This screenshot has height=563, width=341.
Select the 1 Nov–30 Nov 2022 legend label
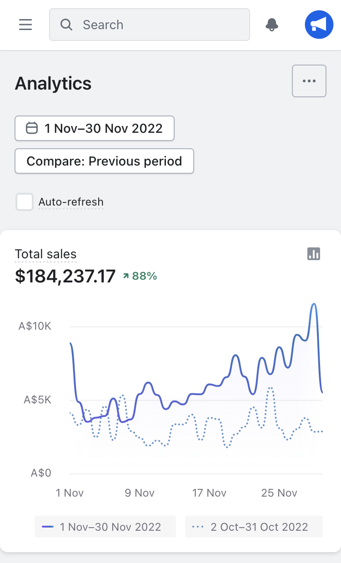[110, 527]
